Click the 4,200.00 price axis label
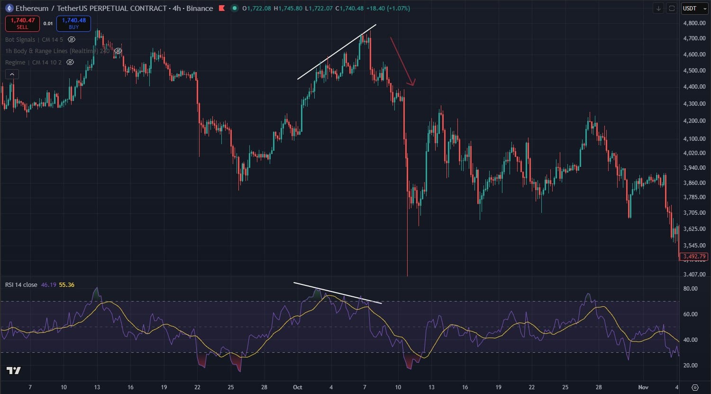 click(x=694, y=121)
